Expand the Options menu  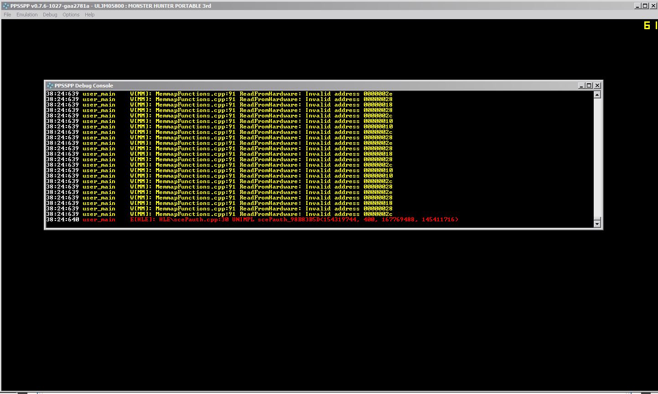point(71,15)
